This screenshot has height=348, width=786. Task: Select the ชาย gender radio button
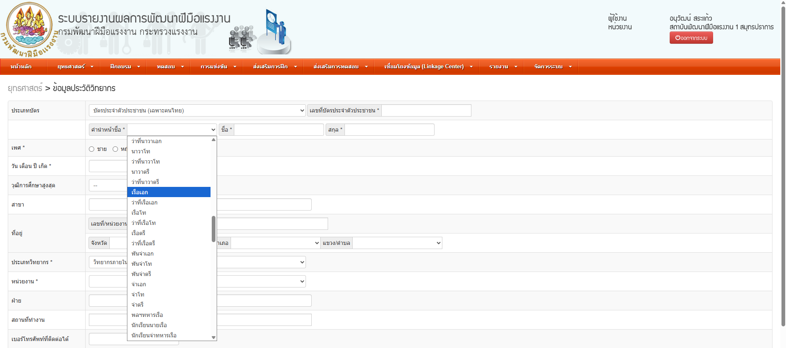click(92, 149)
